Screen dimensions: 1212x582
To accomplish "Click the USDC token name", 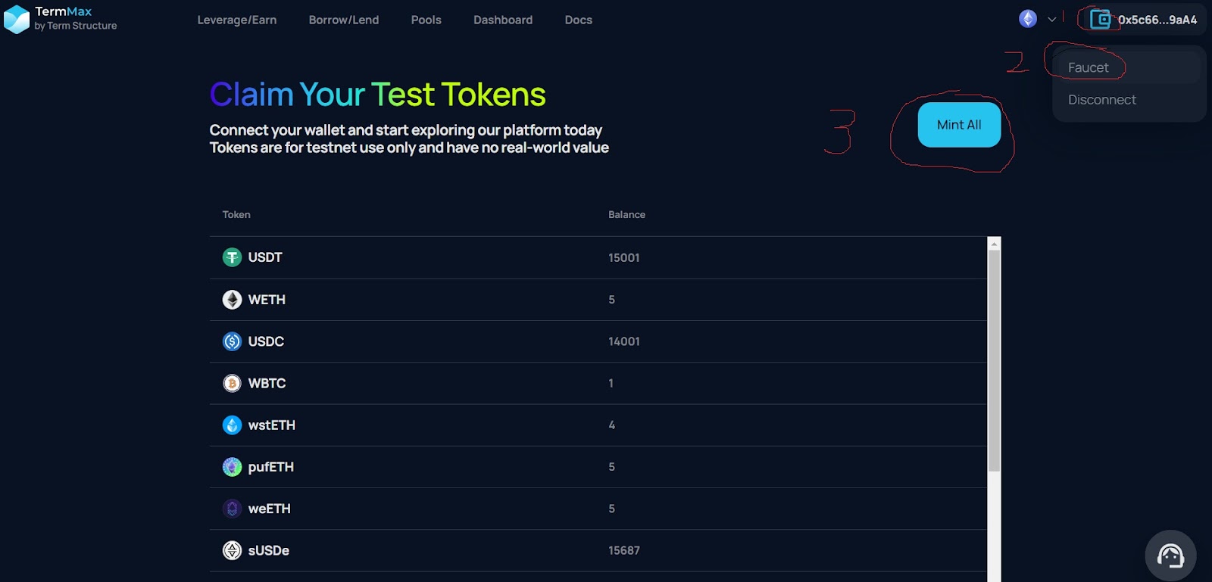I will [x=266, y=341].
